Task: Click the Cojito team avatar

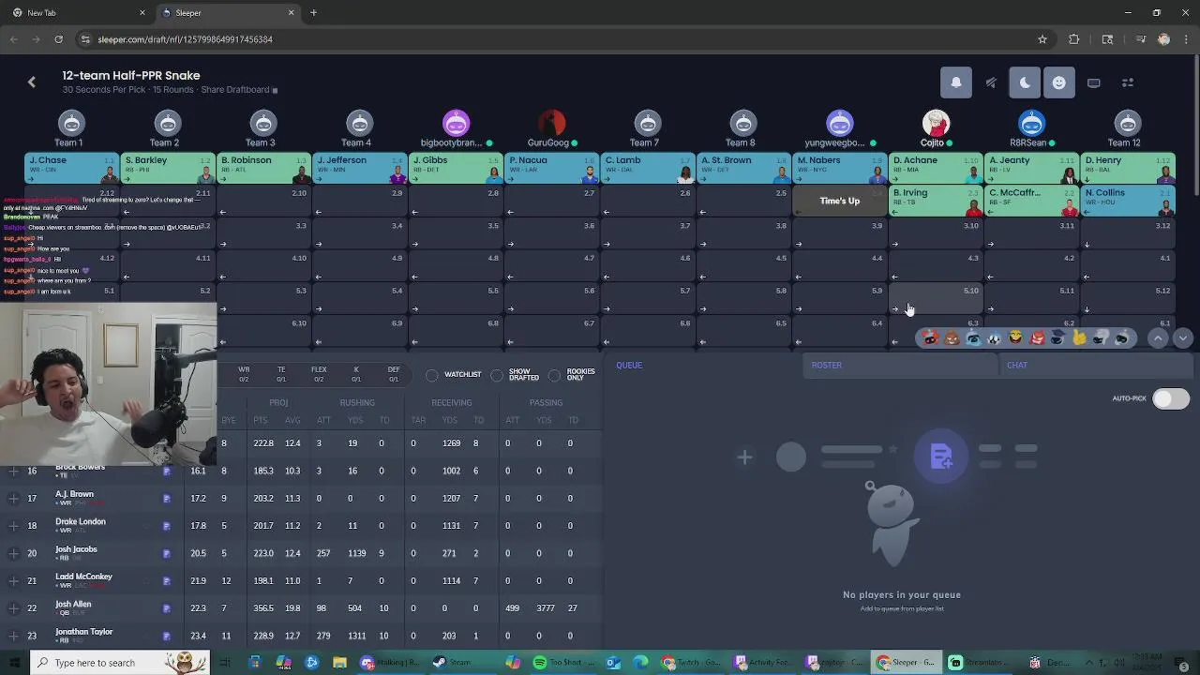Action: (935, 123)
